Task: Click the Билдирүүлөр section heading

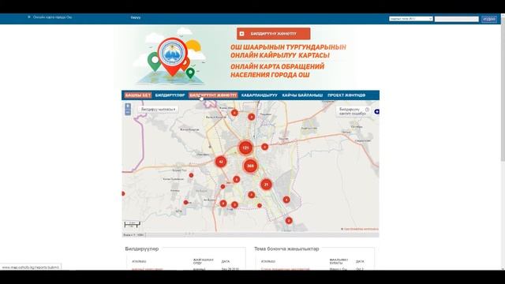Action: (x=142, y=249)
